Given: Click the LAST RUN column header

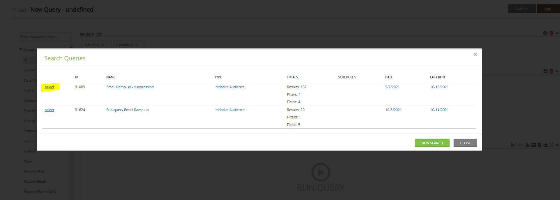Looking at the screenshot, I should [437, 77].
